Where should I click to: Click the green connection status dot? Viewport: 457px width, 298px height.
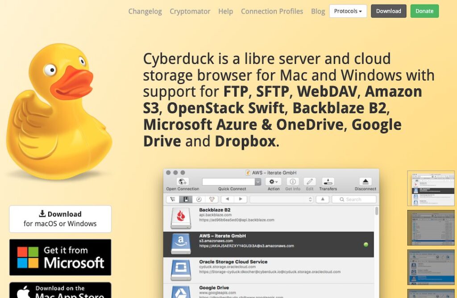click(366, 244)
